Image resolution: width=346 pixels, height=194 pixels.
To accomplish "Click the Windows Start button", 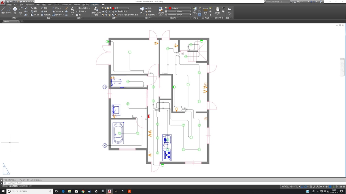I will coord(3,191).
